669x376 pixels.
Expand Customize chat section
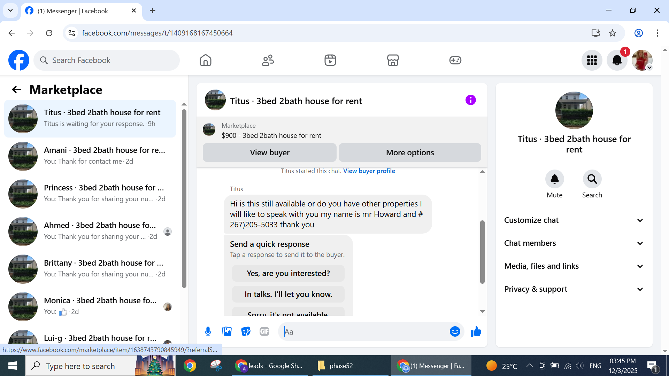point(574,220)
